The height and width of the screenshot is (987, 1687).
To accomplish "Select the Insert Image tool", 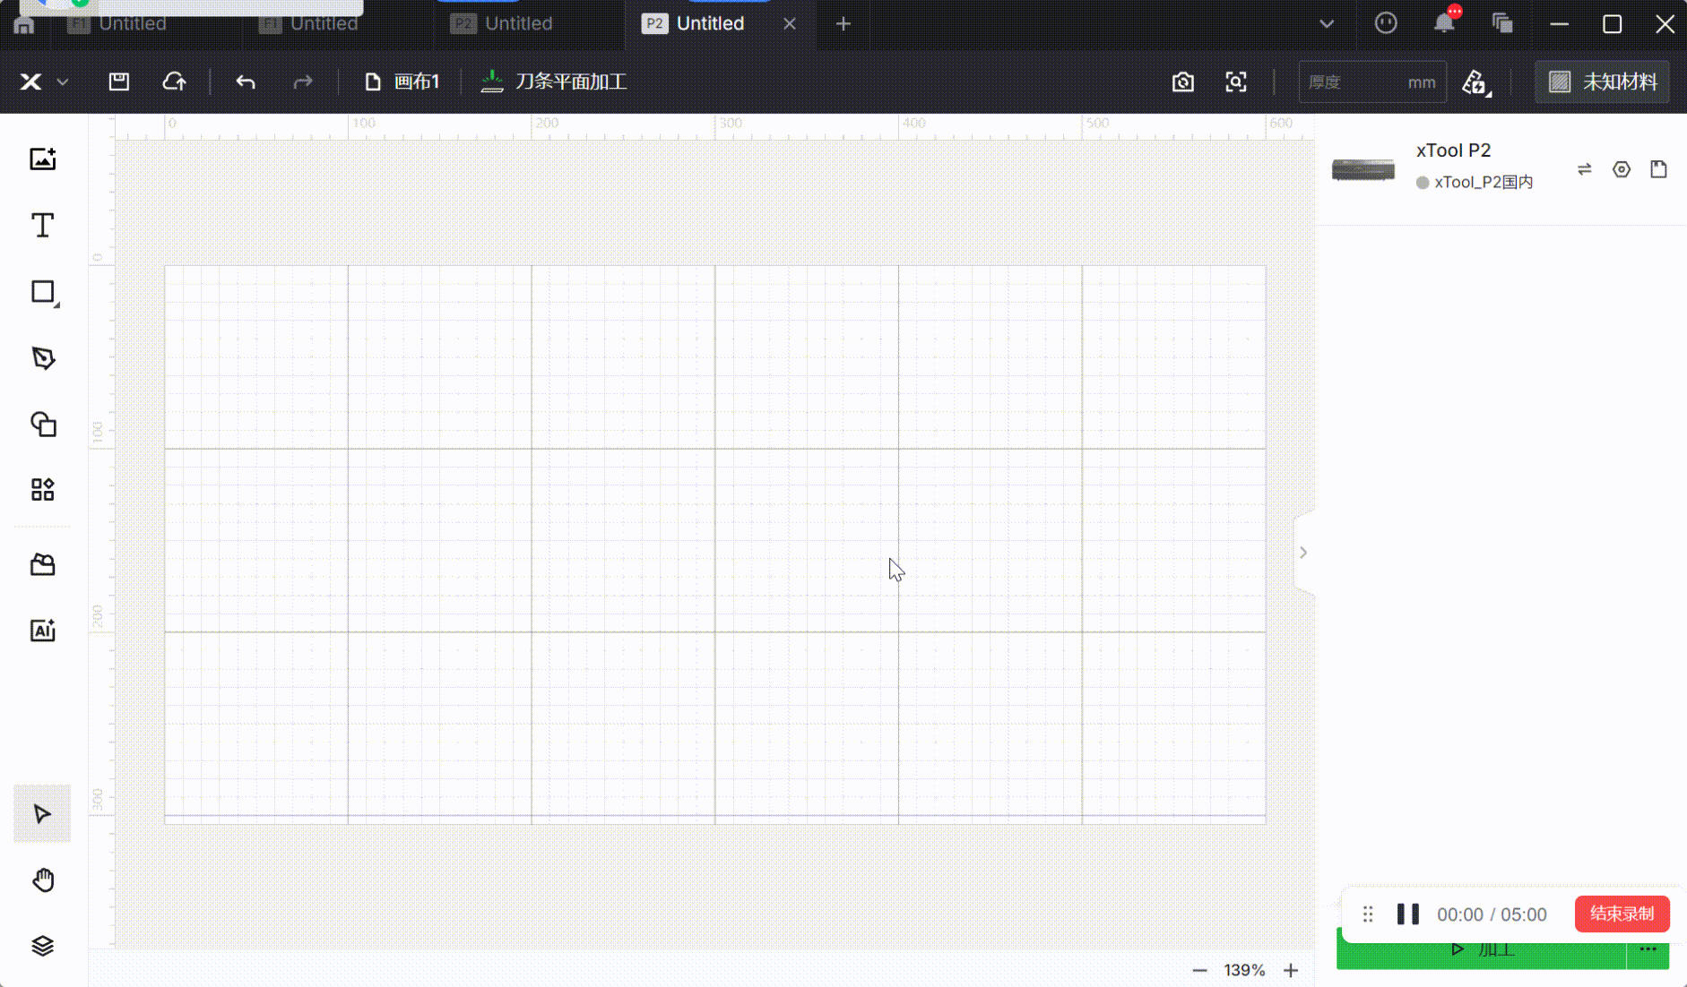I will click(42, 159).
